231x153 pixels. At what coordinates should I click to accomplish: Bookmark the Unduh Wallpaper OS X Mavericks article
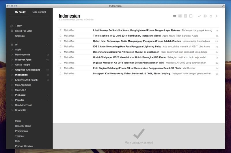60,57
